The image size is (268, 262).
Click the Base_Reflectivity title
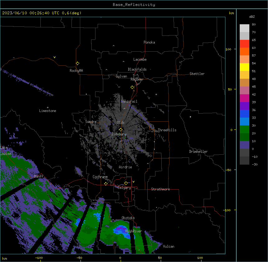134,5
